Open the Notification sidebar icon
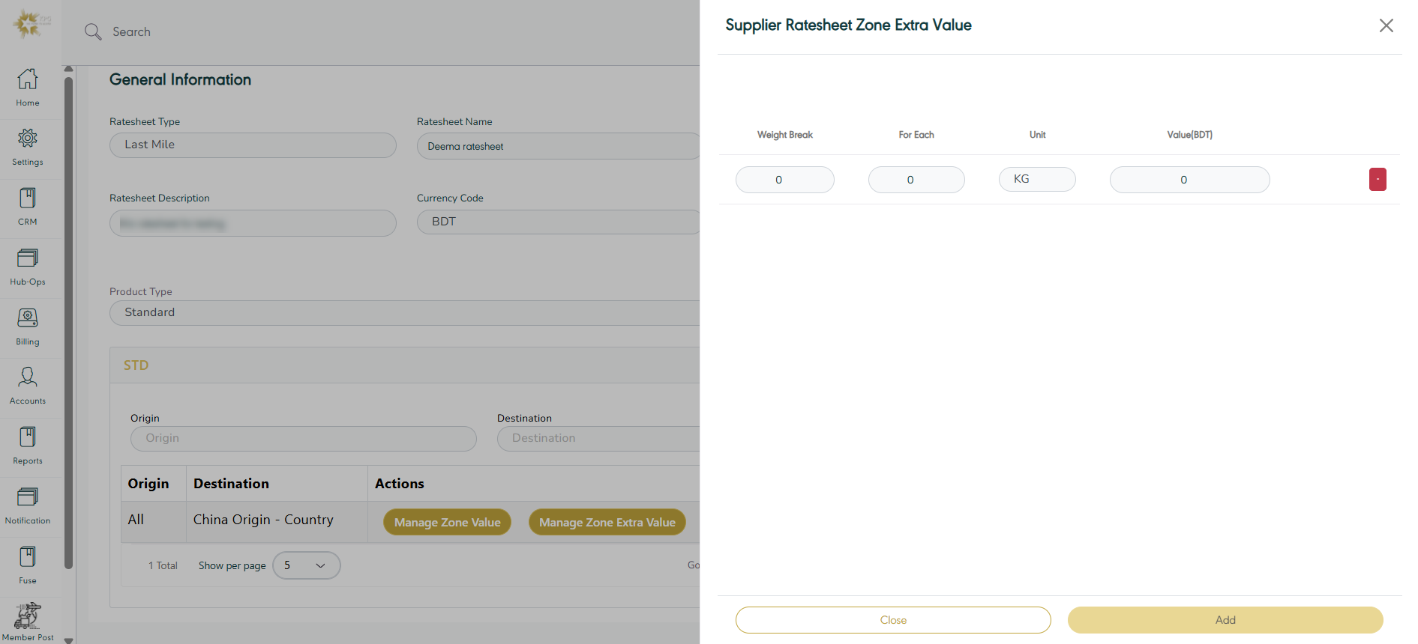Screen dimensions: 1418x644 (x=28, y=505)
